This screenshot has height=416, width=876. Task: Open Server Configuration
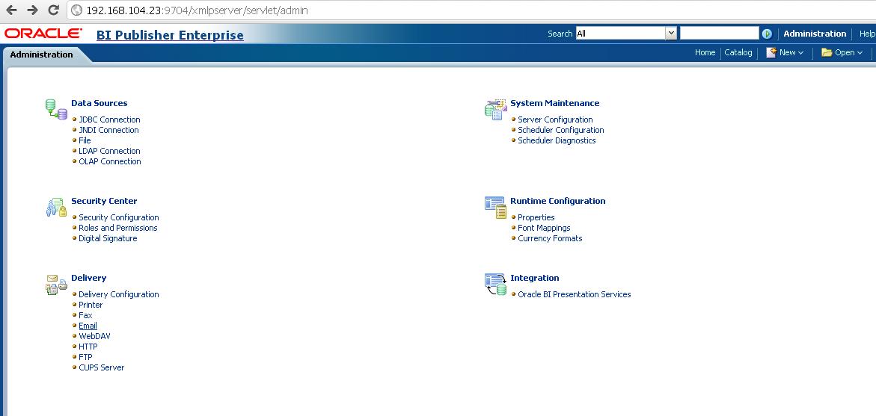coord(555,119)
